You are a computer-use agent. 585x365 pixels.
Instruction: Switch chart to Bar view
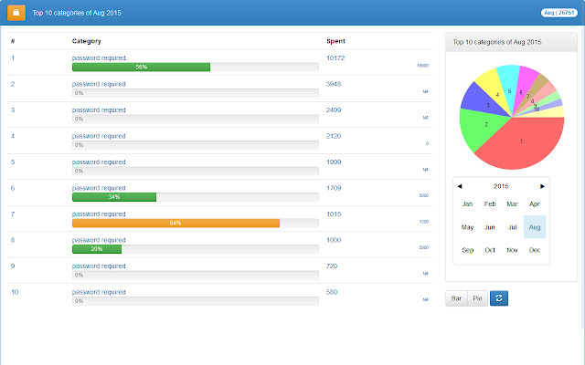(456, 297)
